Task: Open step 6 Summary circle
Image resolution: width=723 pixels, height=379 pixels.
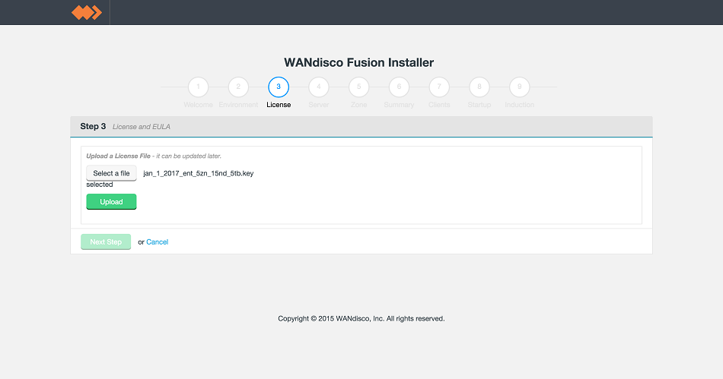Action: click(399, 87)
